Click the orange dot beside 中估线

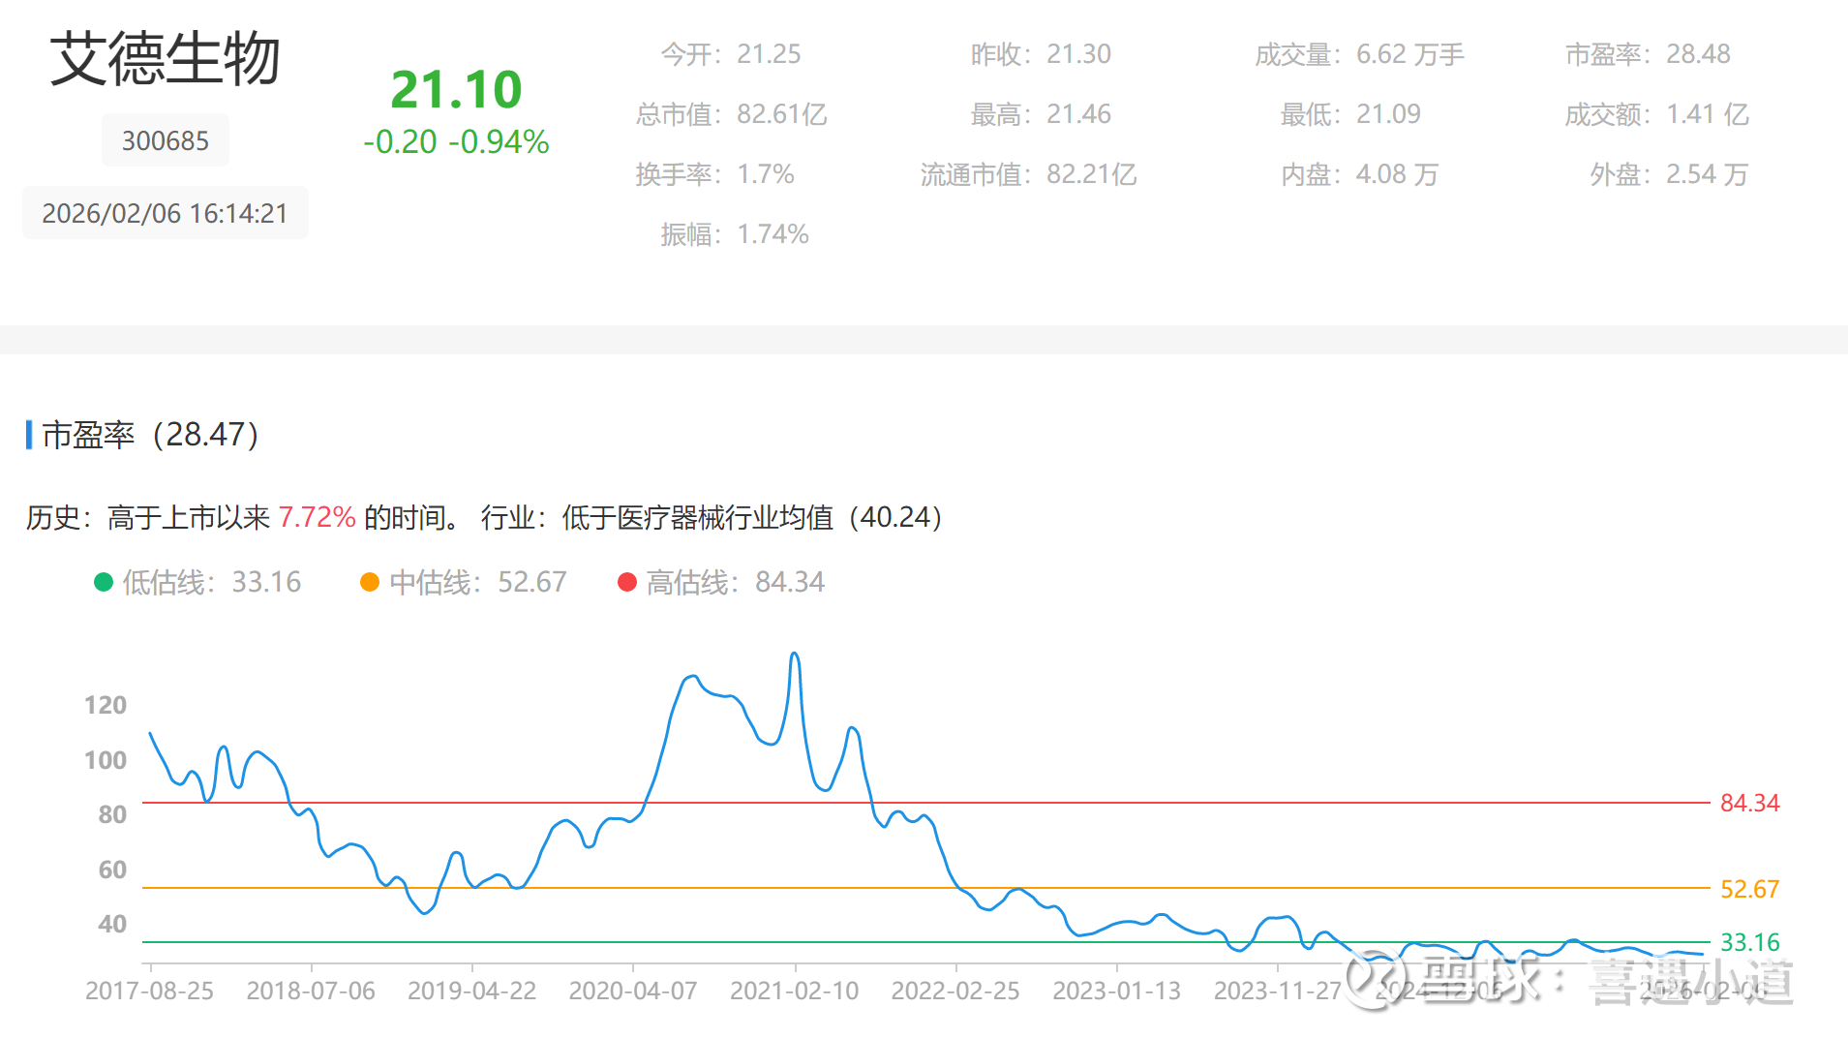(369, 582)
